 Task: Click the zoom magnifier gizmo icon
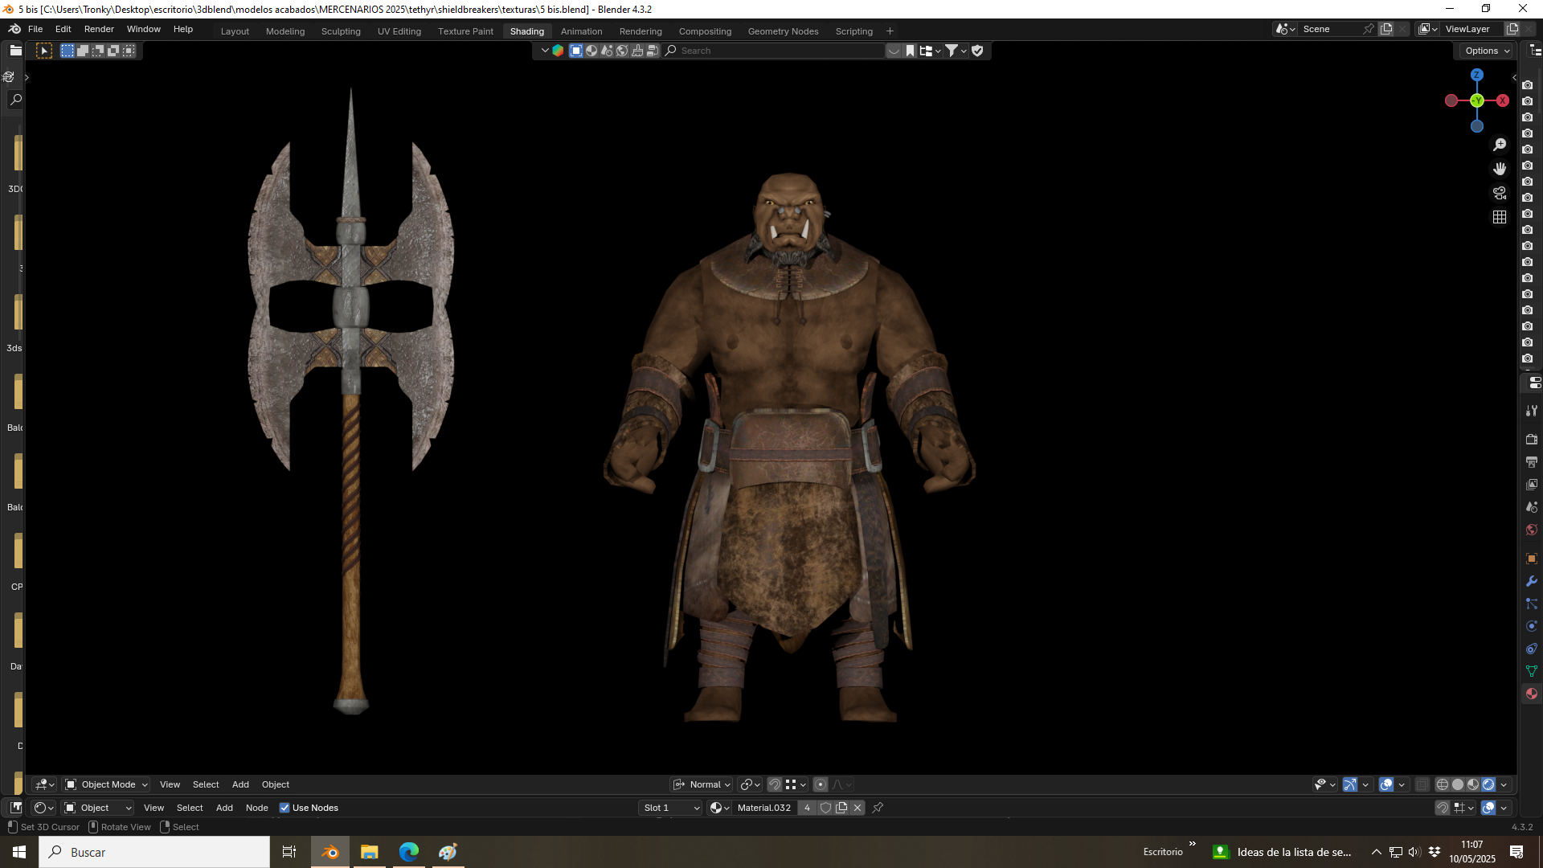tap(1500, 145)
